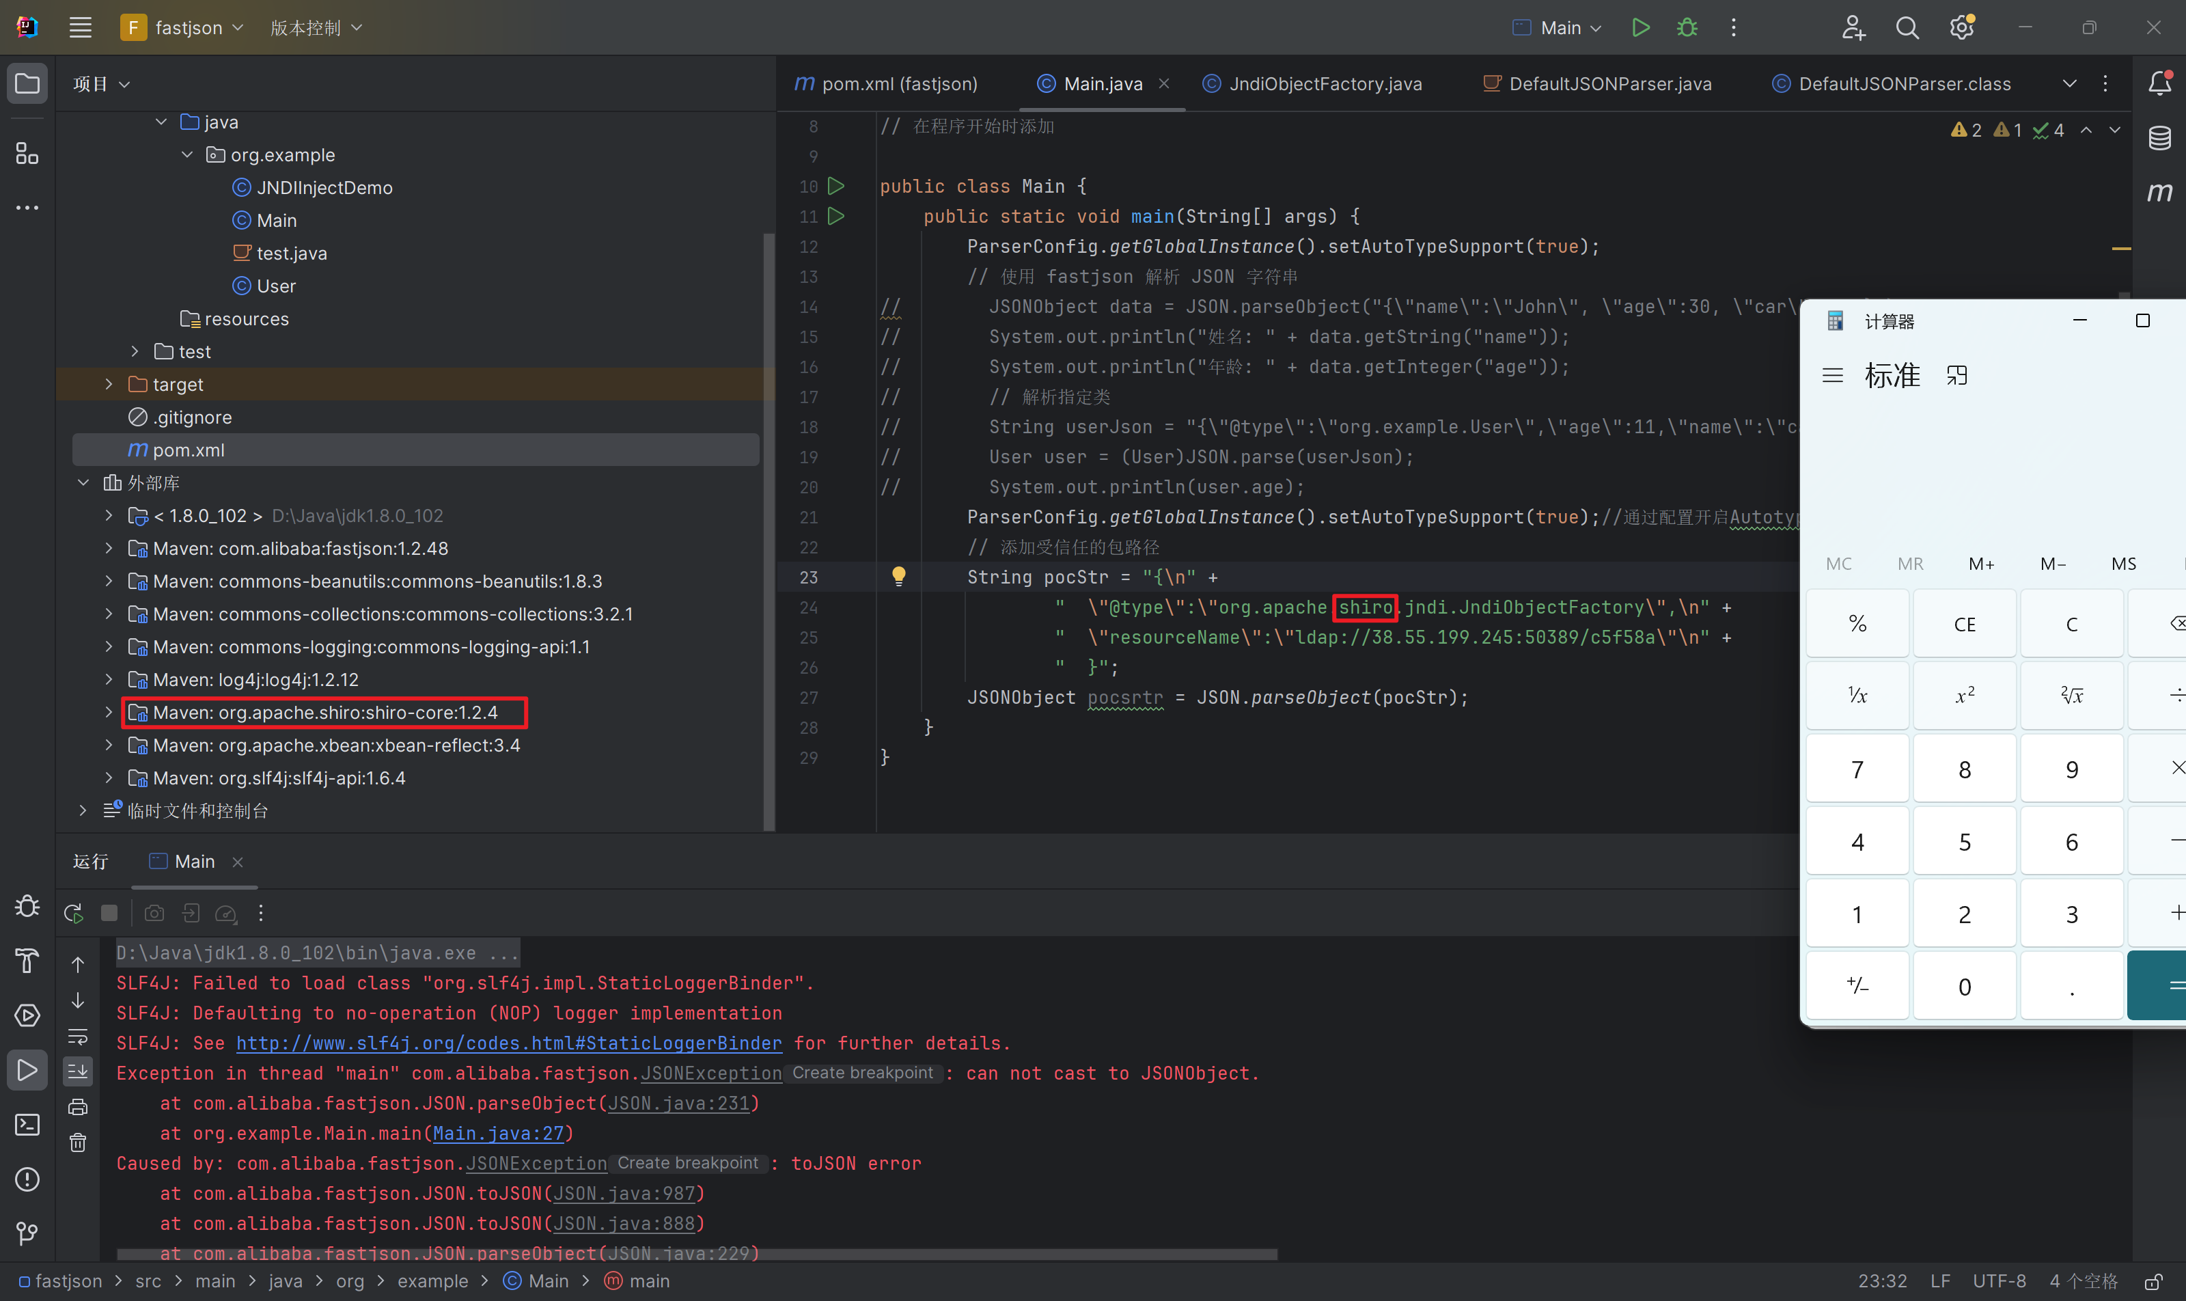Click the Rerun icon in the Run panel
This screenshot has height=1301, width=2186.
[x=74, y=914]
